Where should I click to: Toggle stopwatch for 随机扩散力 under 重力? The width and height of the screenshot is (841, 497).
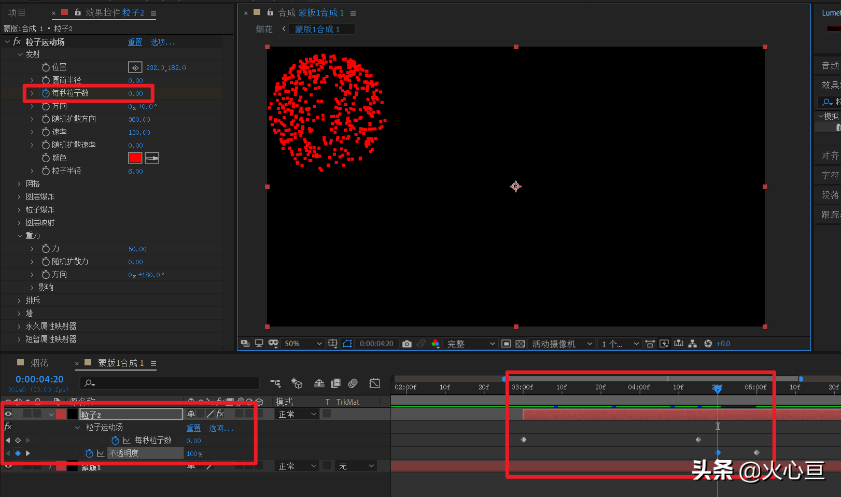[46, 262]
